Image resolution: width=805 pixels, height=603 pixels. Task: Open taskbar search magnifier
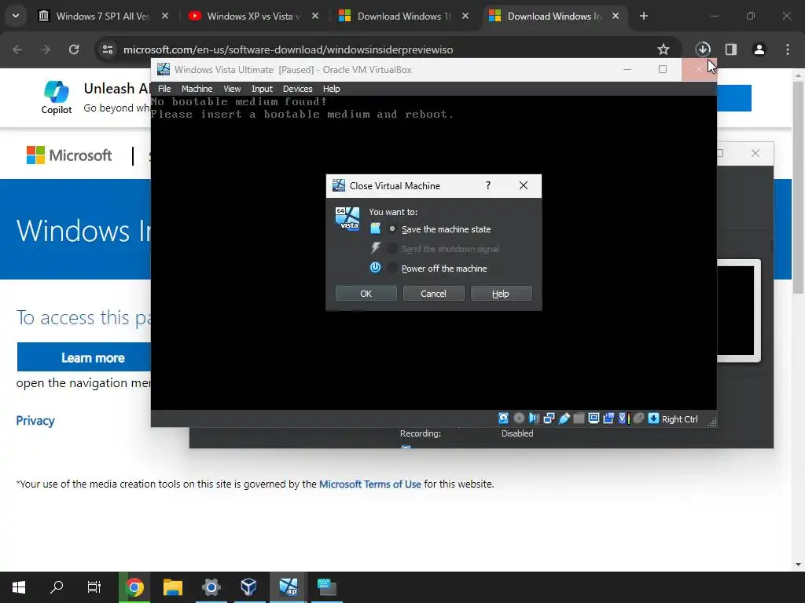click(57, 587)
